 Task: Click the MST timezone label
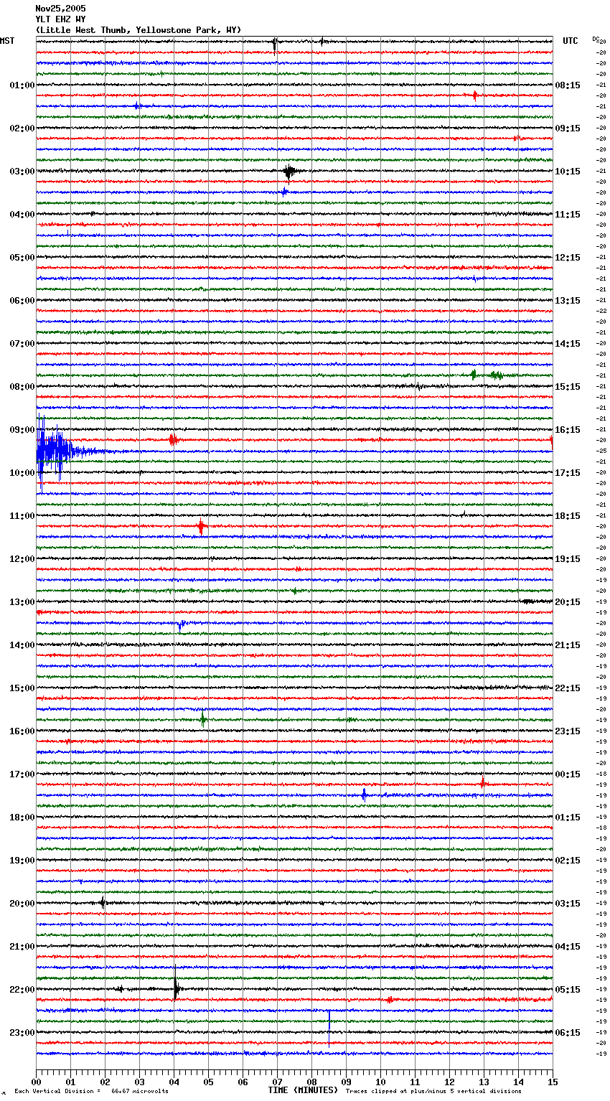[7, 41]
